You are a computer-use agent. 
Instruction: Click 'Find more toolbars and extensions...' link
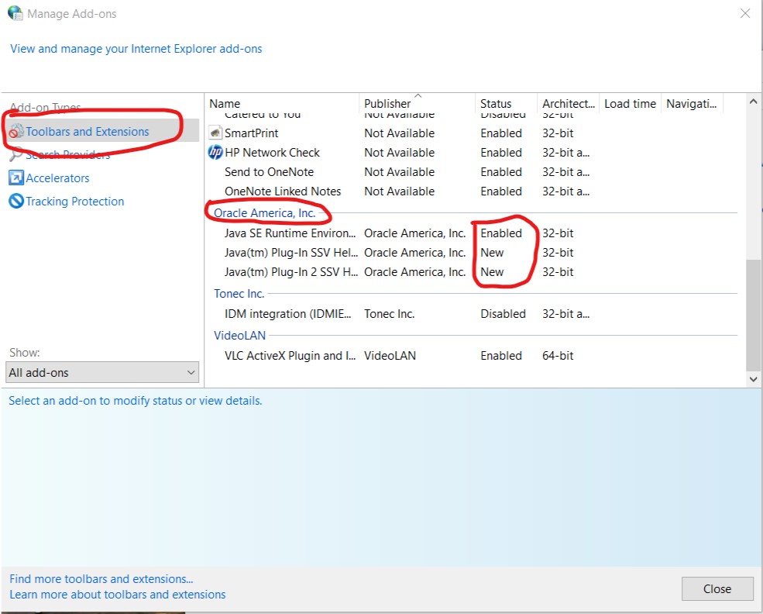(100, 578)
